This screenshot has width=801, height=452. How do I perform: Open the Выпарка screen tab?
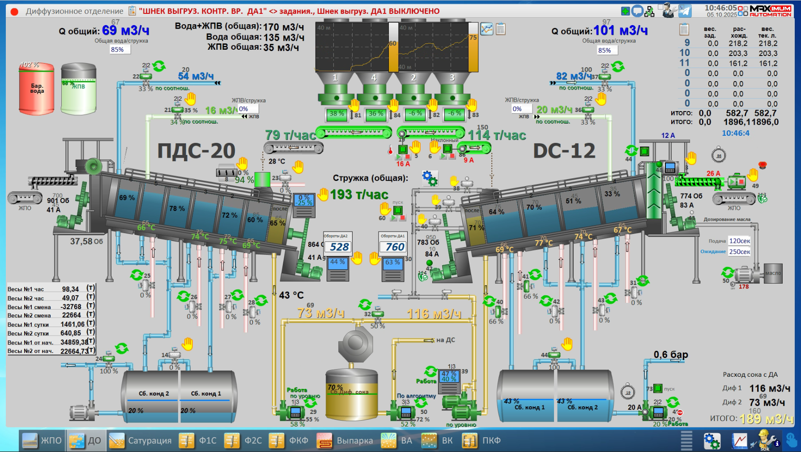(345, 440)
